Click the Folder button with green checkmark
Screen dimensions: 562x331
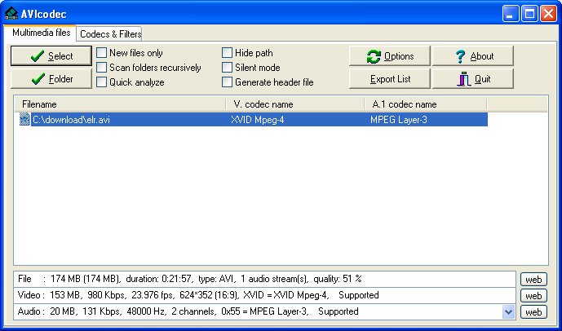51,79
